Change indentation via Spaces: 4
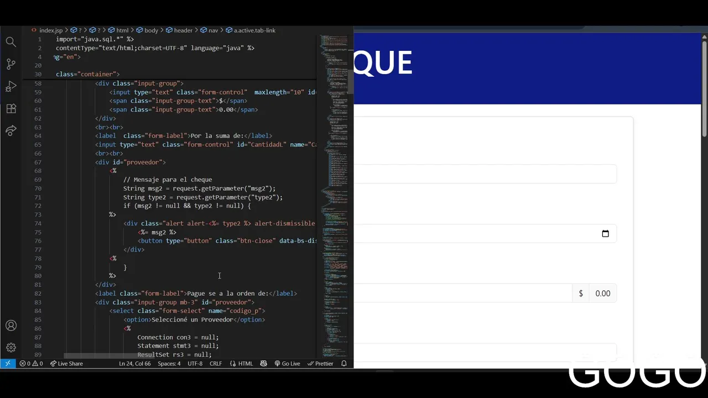Image resolution: width=708 pixels, height=398 pixels. pyautogui.click(x=169, y=364)
